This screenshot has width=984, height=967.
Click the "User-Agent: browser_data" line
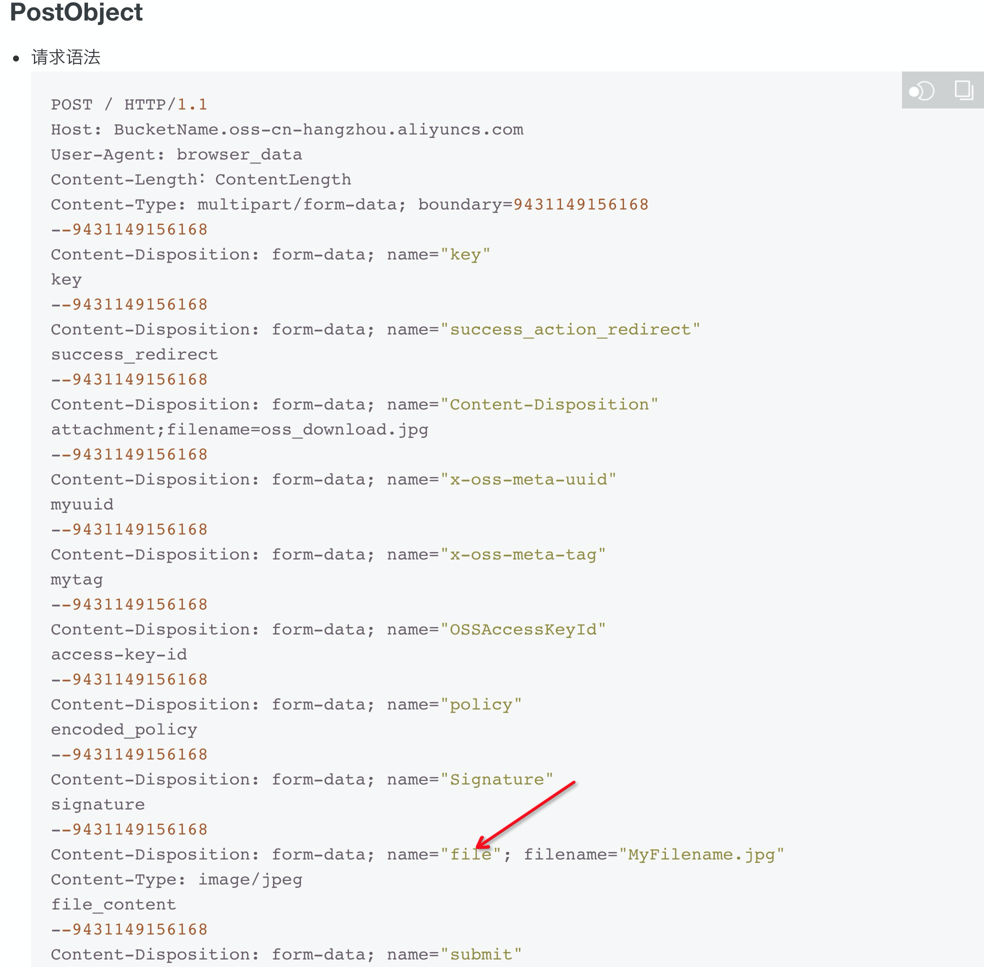click(x=176, y=154)
